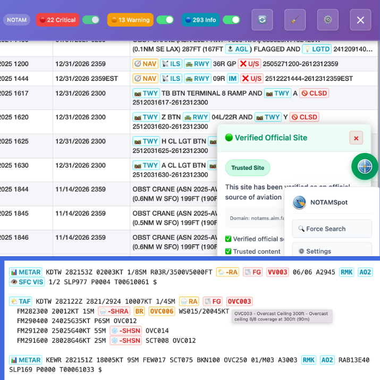Click the IM tag in the 09R row
The height and width of the screenshot is (380, 380).
click(233, 79)
